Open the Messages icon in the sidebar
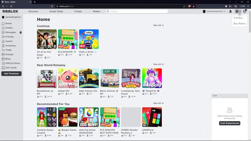The height and width of the screenshot is (141, 251). [x=3, y=32]
